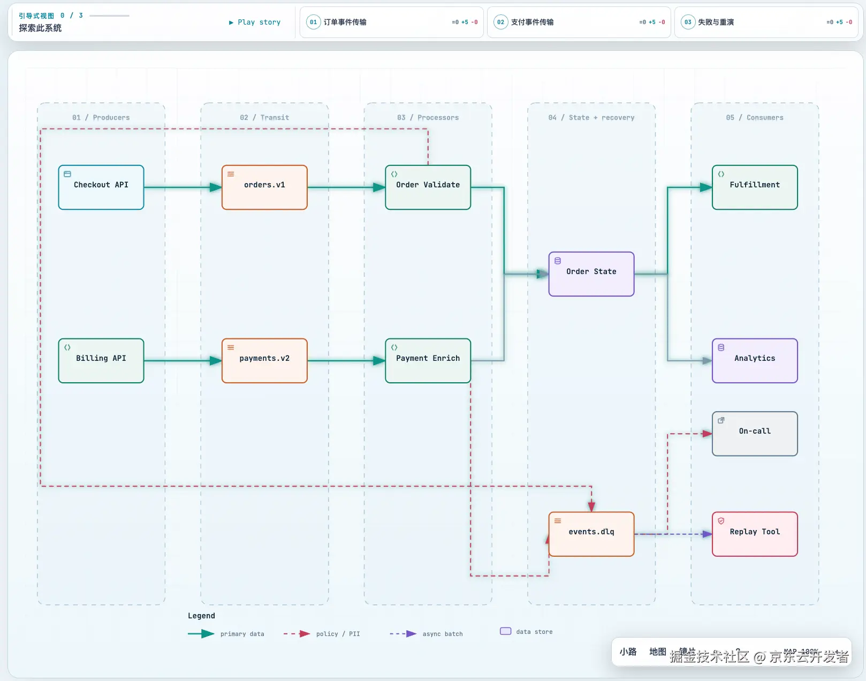This screenshot has height=681, width=866.
Task: Click the code icon on Order Validate
Action: click(394, 174)
